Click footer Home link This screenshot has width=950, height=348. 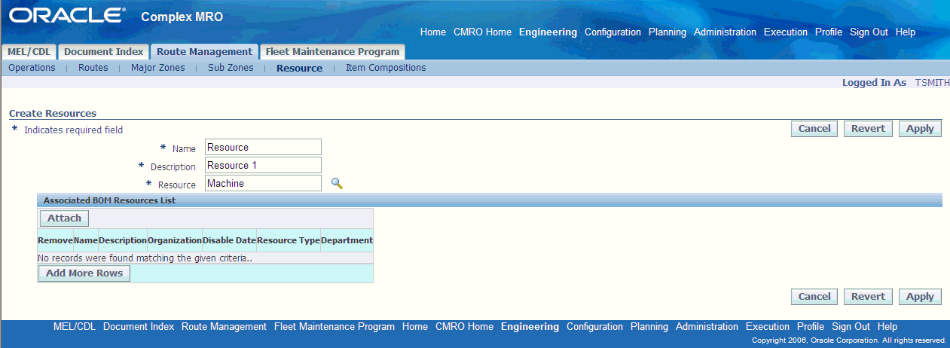click(x=415, y=327)
